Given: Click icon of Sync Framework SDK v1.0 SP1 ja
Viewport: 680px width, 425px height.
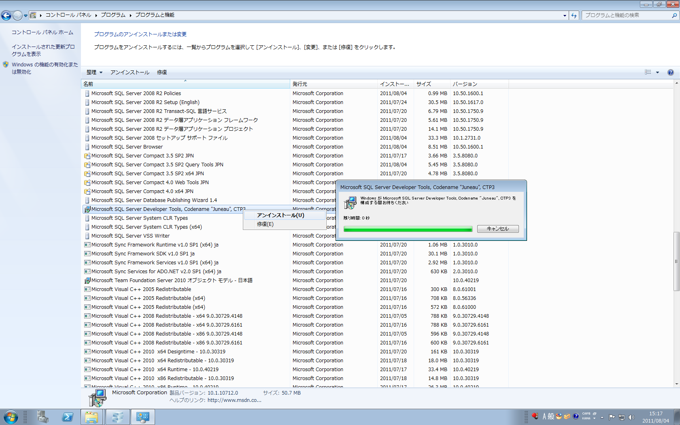Looking at the screenshot, I should tap(87, 254).
